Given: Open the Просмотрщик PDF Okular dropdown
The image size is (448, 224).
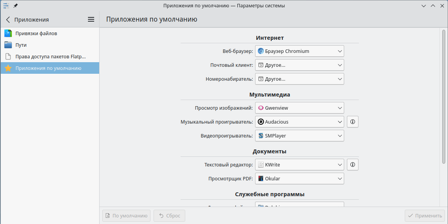Looking at the screenshot, I should point(299,179).
